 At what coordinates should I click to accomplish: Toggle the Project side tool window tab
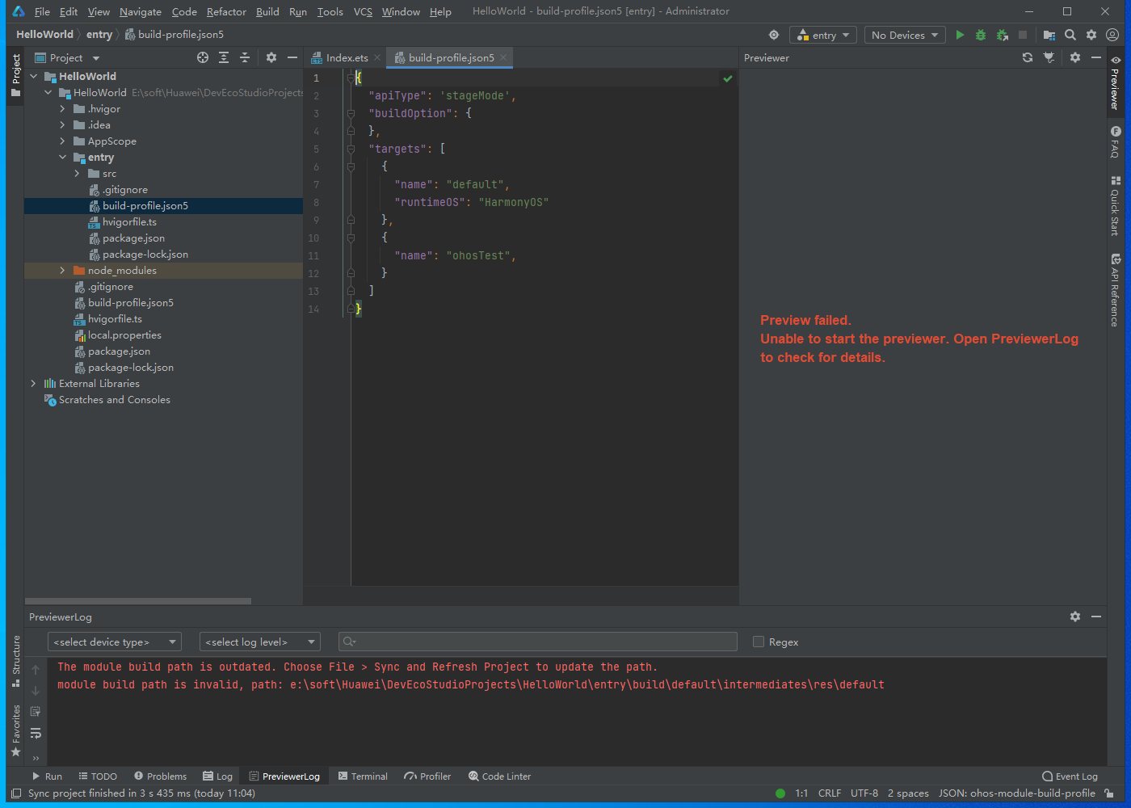point(15,75)
